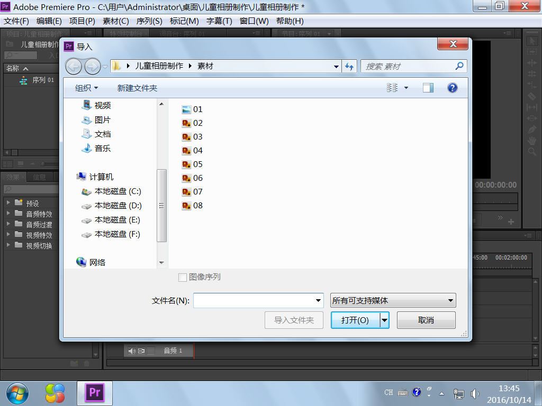
Task: Open 本地磁盘 (C:) drive
Action: (x=111, y=191)
